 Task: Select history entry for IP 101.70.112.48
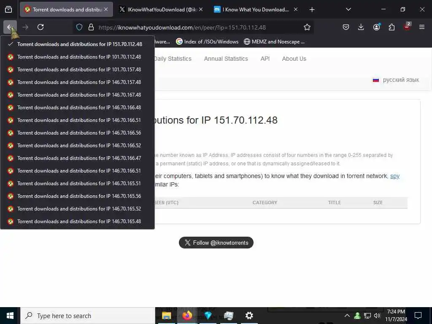point(78,57)
